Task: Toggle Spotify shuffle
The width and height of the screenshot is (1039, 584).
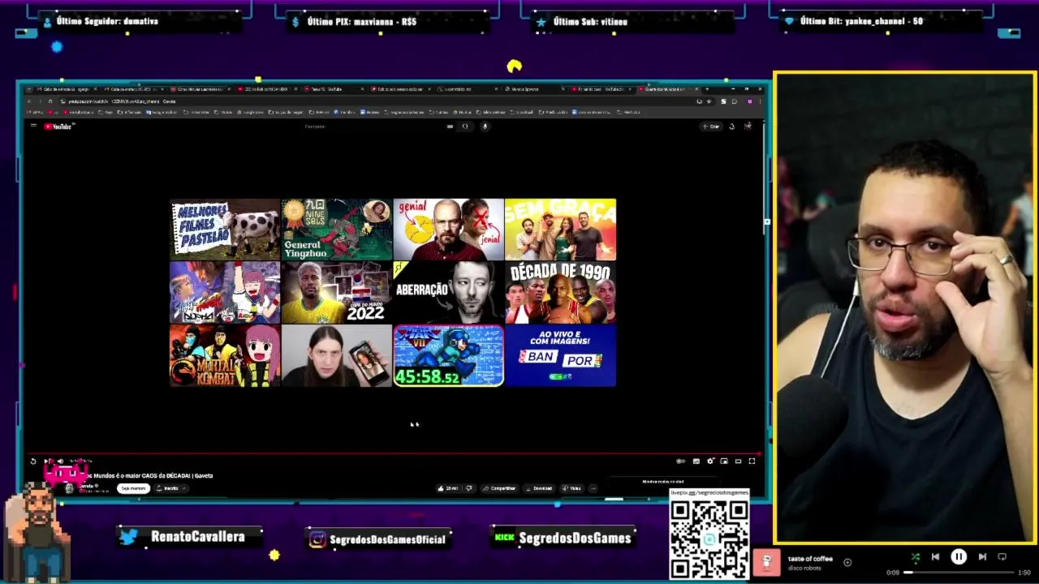Action: click(x=915, y=557)
